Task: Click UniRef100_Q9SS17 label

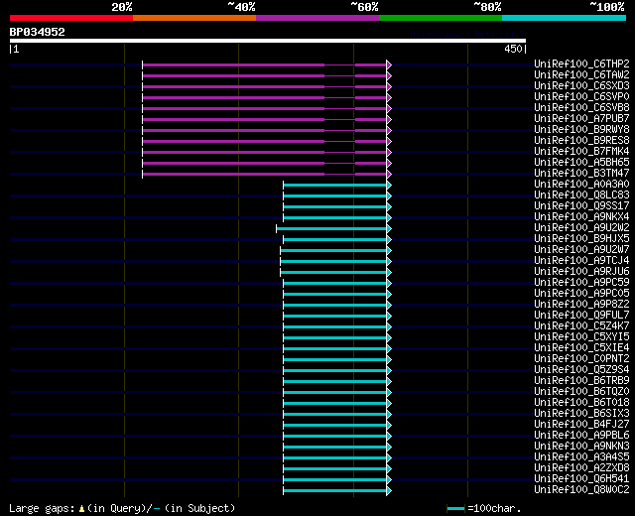Action: click(x=581, y=206)
